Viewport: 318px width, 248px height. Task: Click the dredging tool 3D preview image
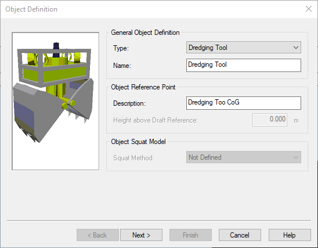[55, 101]
